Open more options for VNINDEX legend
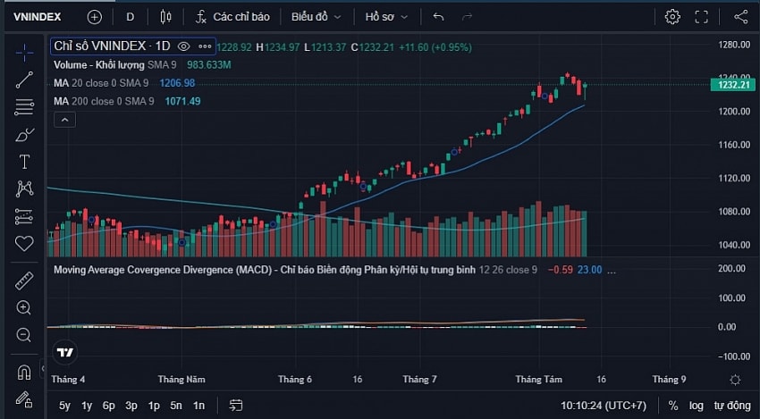This screenshot has height=419, width=760. [x=205, y=46]
